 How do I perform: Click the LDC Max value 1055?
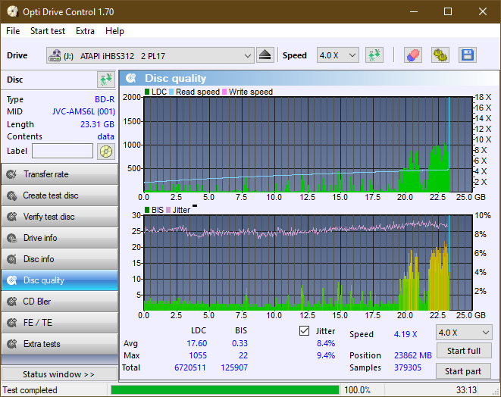click(198, 355)
